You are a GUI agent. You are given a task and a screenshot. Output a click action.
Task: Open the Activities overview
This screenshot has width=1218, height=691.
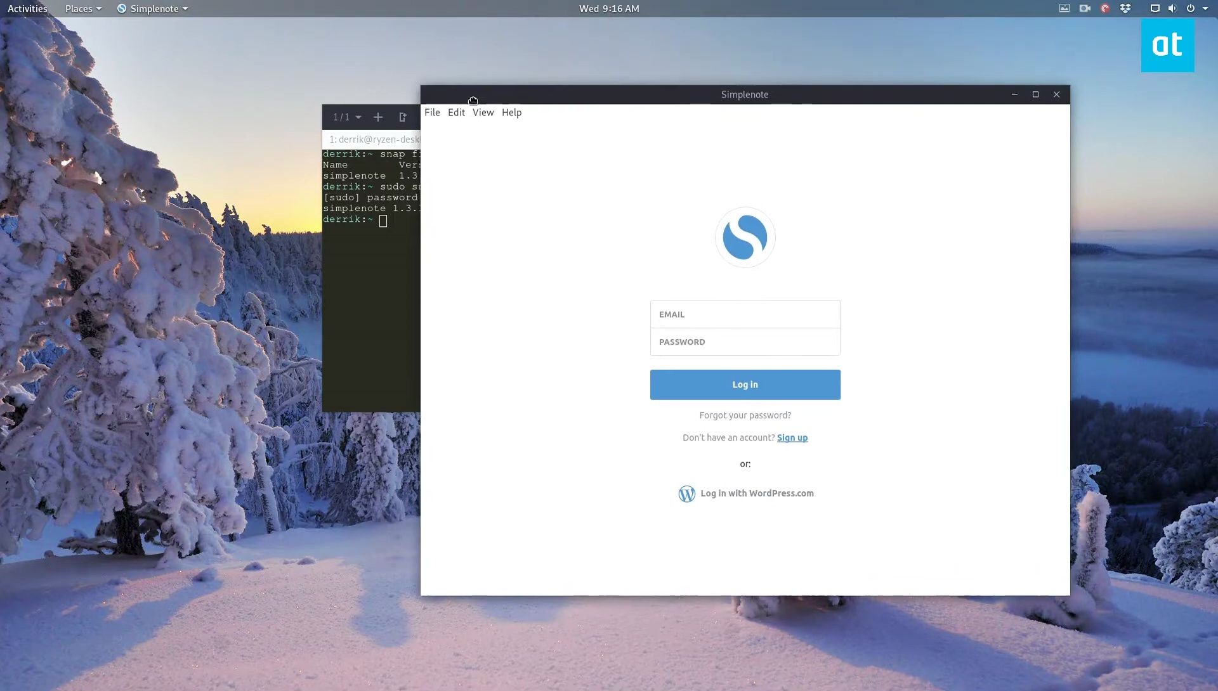point(27,8)
